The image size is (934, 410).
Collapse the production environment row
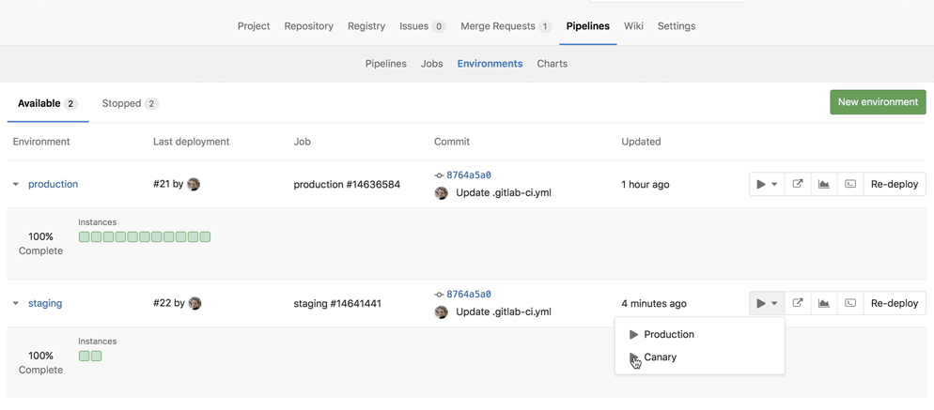tap(16, 185)
